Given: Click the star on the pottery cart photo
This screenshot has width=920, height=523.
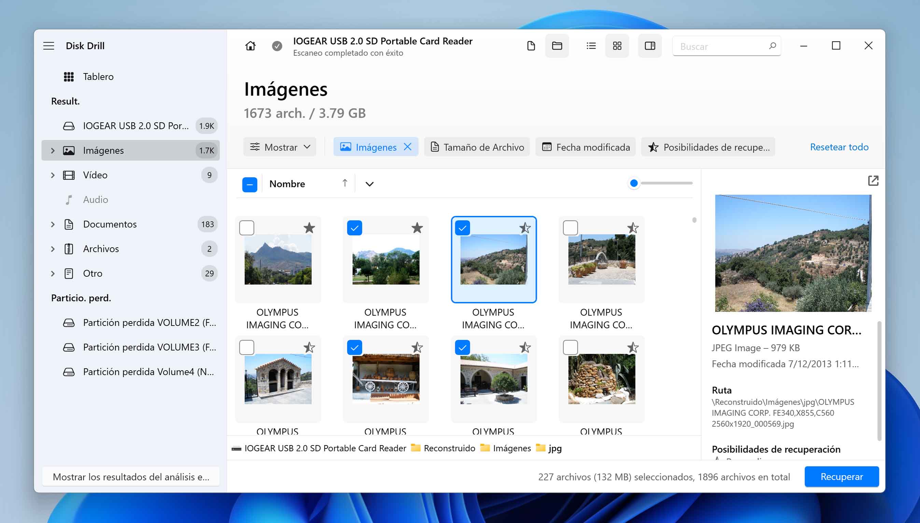Looking at the screenshot, I should coord(417,347).
